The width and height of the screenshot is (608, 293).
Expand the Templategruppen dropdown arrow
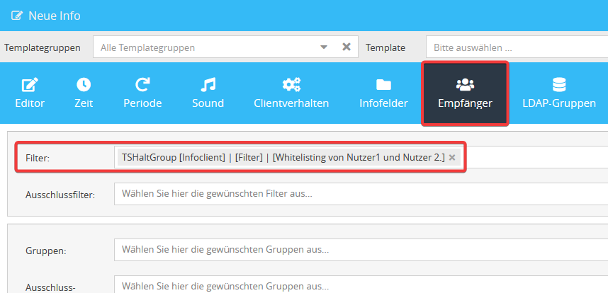[324, 47]
